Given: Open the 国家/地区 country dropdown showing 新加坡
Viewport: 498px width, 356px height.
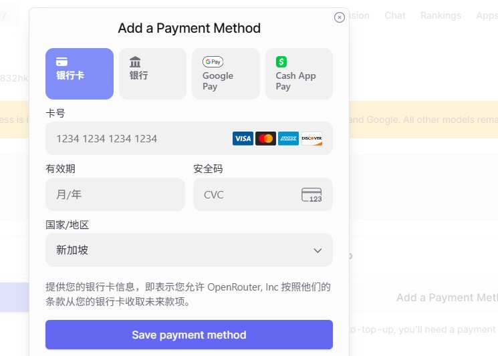Looking at the screenshot, I should pyautogui.click(x=189, y=250).
